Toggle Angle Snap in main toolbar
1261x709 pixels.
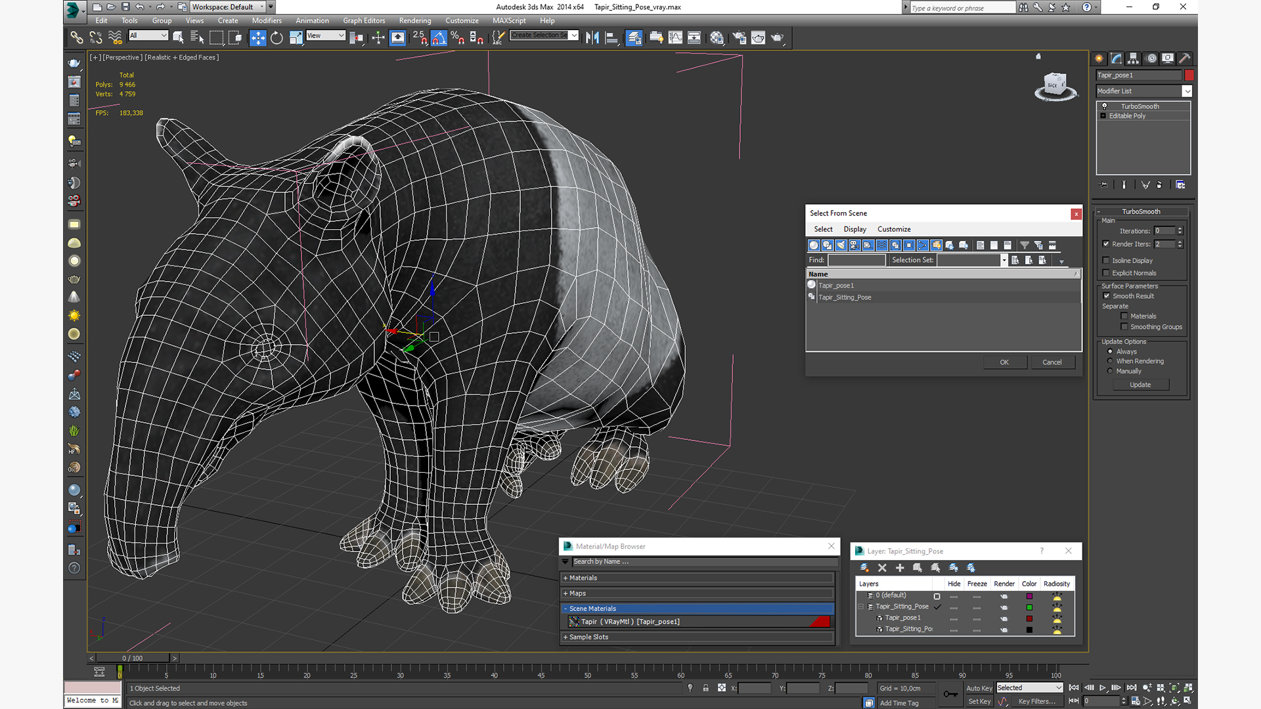pos(439,38)
